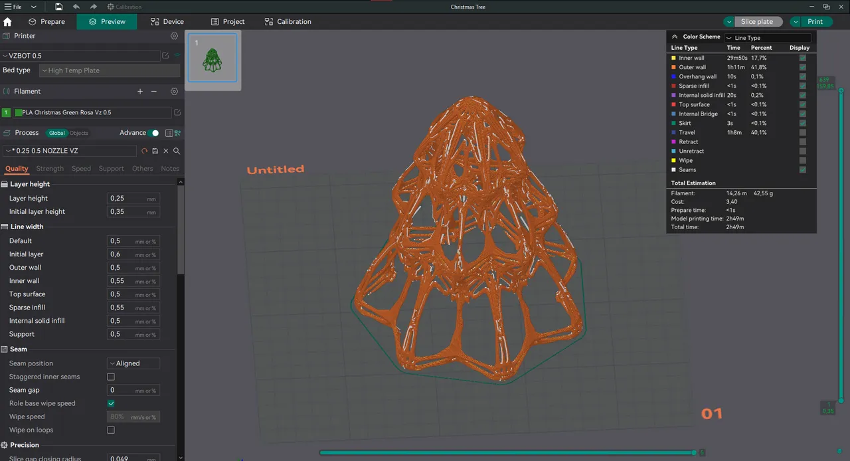This screenshot has height=461, width=850.
Task: Click the undo arrow icon
Action: click(x=75, y=6)
